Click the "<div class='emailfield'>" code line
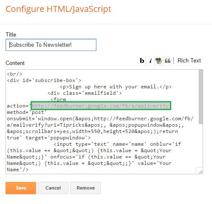Image resolution: width=212 pixels, height=204 pixels. [85, 93]
